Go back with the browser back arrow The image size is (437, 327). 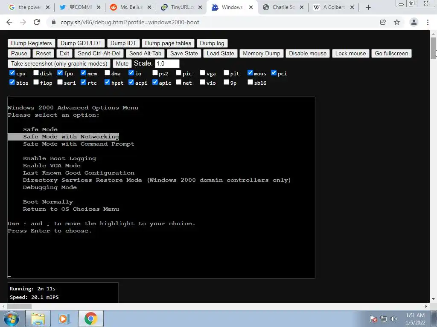pyautogui.click(x=9, y=22)
